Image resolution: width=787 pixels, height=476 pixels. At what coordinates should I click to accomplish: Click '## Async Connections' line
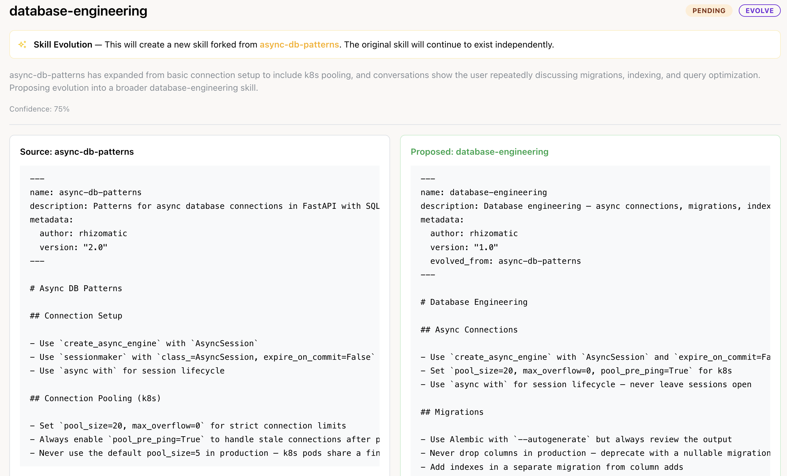pos(469,330)
